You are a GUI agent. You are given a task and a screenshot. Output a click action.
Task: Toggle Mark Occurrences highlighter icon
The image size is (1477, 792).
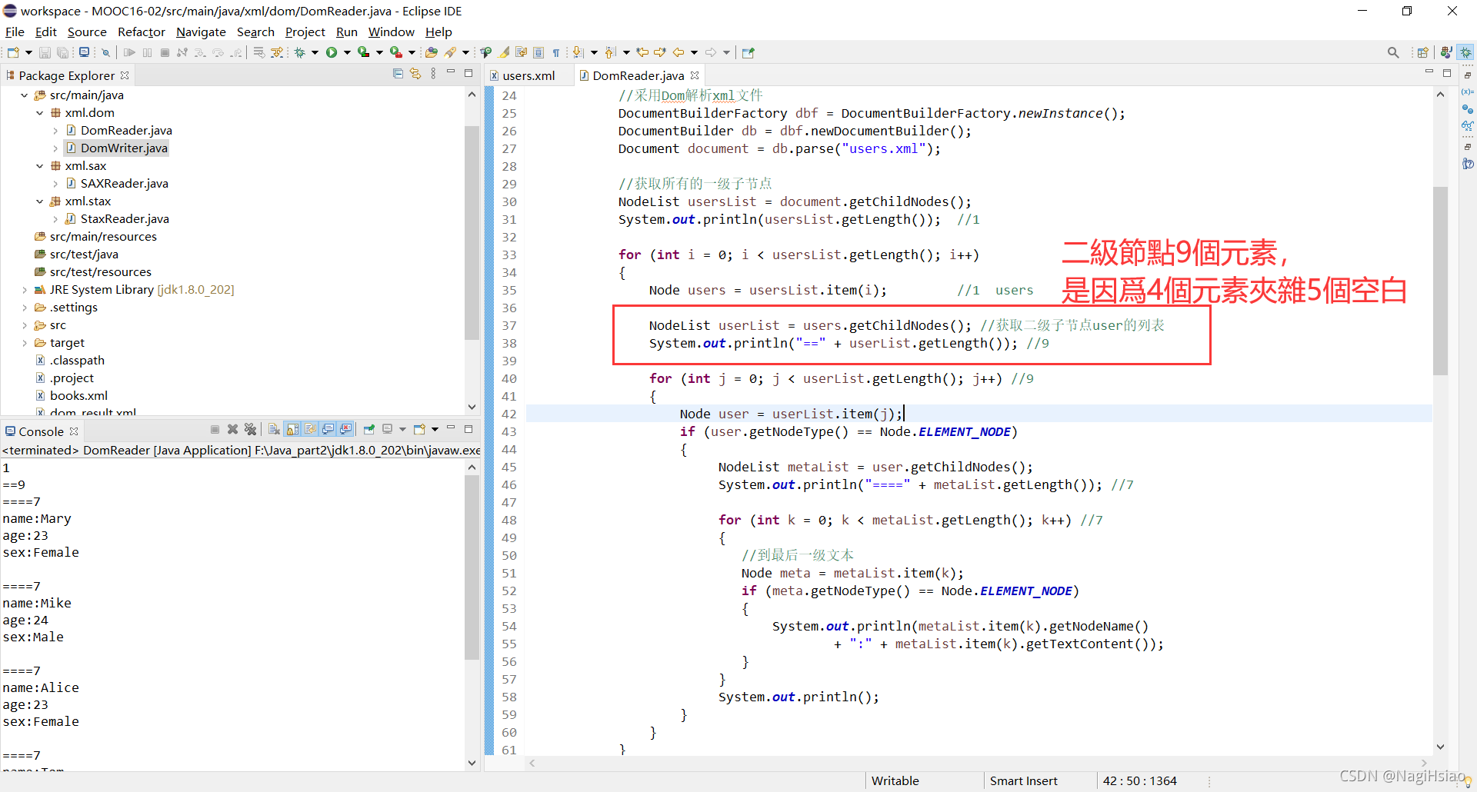(x=503, y=52)
